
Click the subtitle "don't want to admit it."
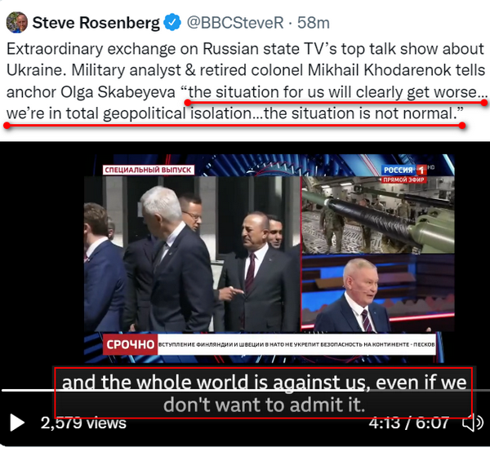[x=264, y=405]
